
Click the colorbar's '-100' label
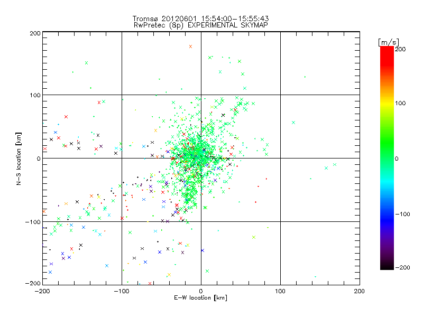(402, 214)
